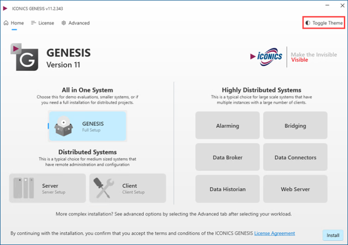Click the ICONICS title bar app icon

click(x=5, y=8)
